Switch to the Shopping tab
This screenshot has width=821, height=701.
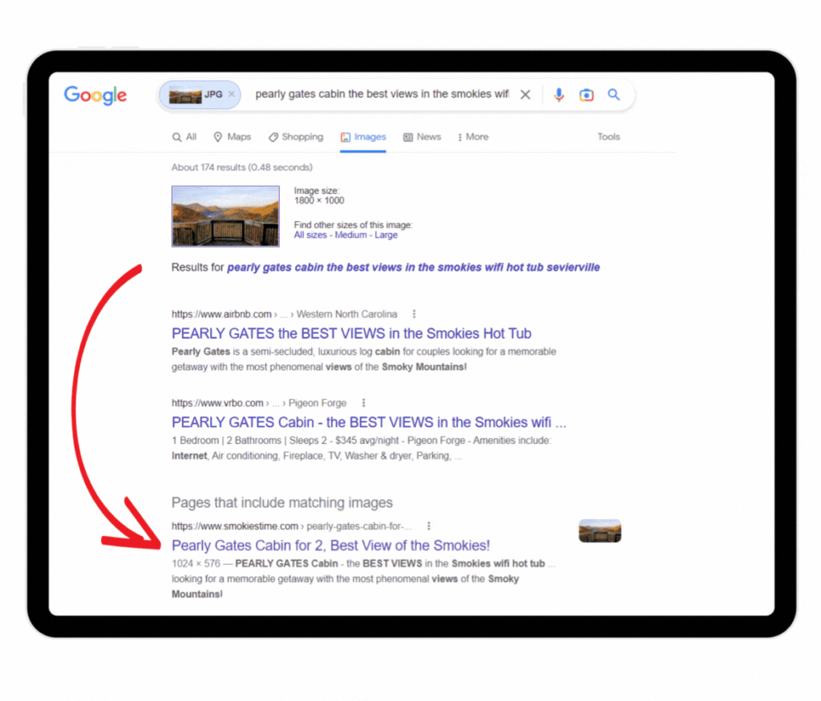tap(295, 137)
